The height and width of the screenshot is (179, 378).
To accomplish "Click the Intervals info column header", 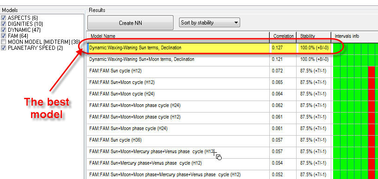I will (x=354, y=36).
